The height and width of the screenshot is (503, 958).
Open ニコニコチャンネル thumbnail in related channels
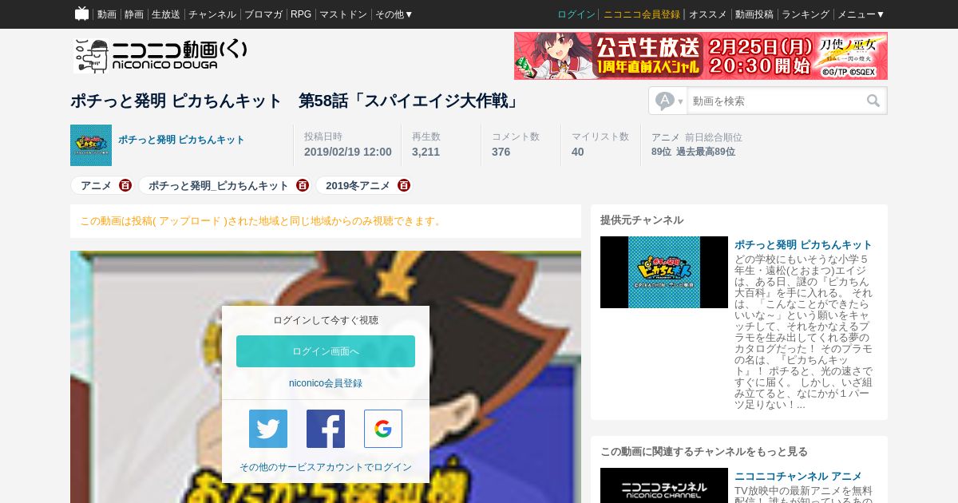(x=664, y=485)
